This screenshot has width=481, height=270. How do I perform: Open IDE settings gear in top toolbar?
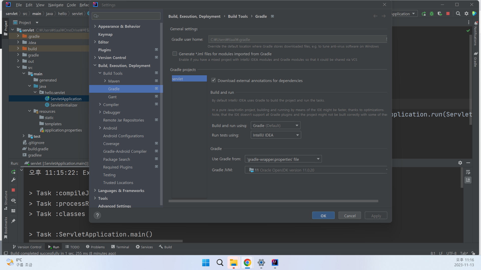[466, 14]
